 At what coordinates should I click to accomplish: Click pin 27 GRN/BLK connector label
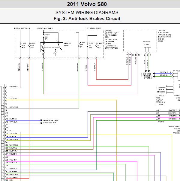pyautogui.click(x=13, y=163)
